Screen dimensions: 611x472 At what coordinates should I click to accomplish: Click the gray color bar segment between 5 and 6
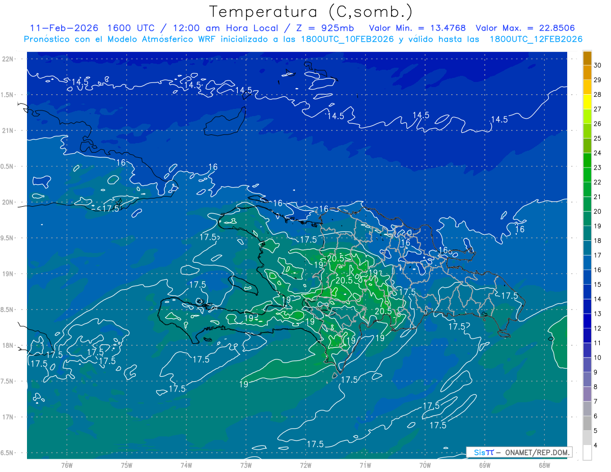(x=587, y=424)
